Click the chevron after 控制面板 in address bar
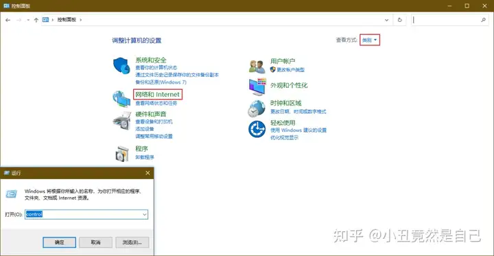This screenshot has height=256, width=494. click(81, 20)
